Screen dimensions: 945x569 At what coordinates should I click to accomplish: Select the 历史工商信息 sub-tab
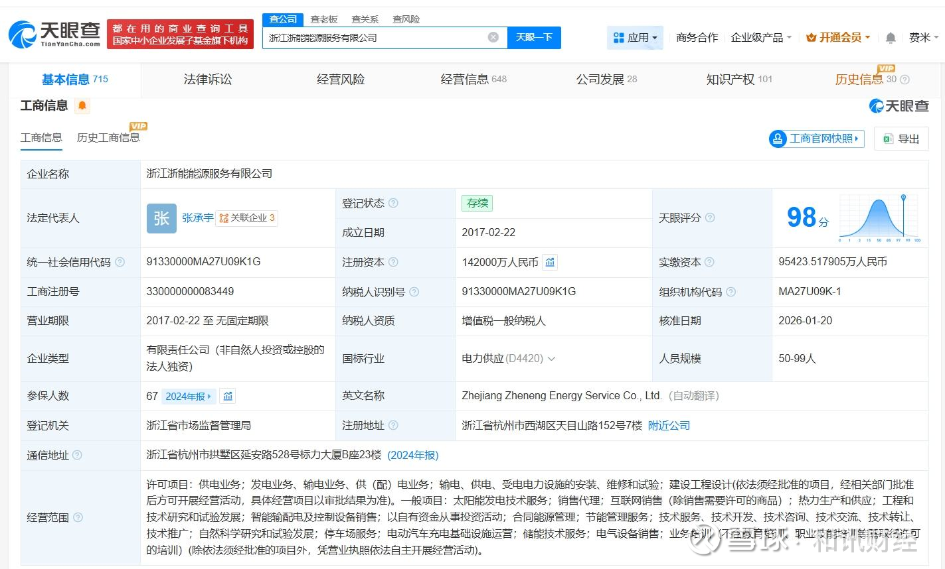click(x=108, y=137)
